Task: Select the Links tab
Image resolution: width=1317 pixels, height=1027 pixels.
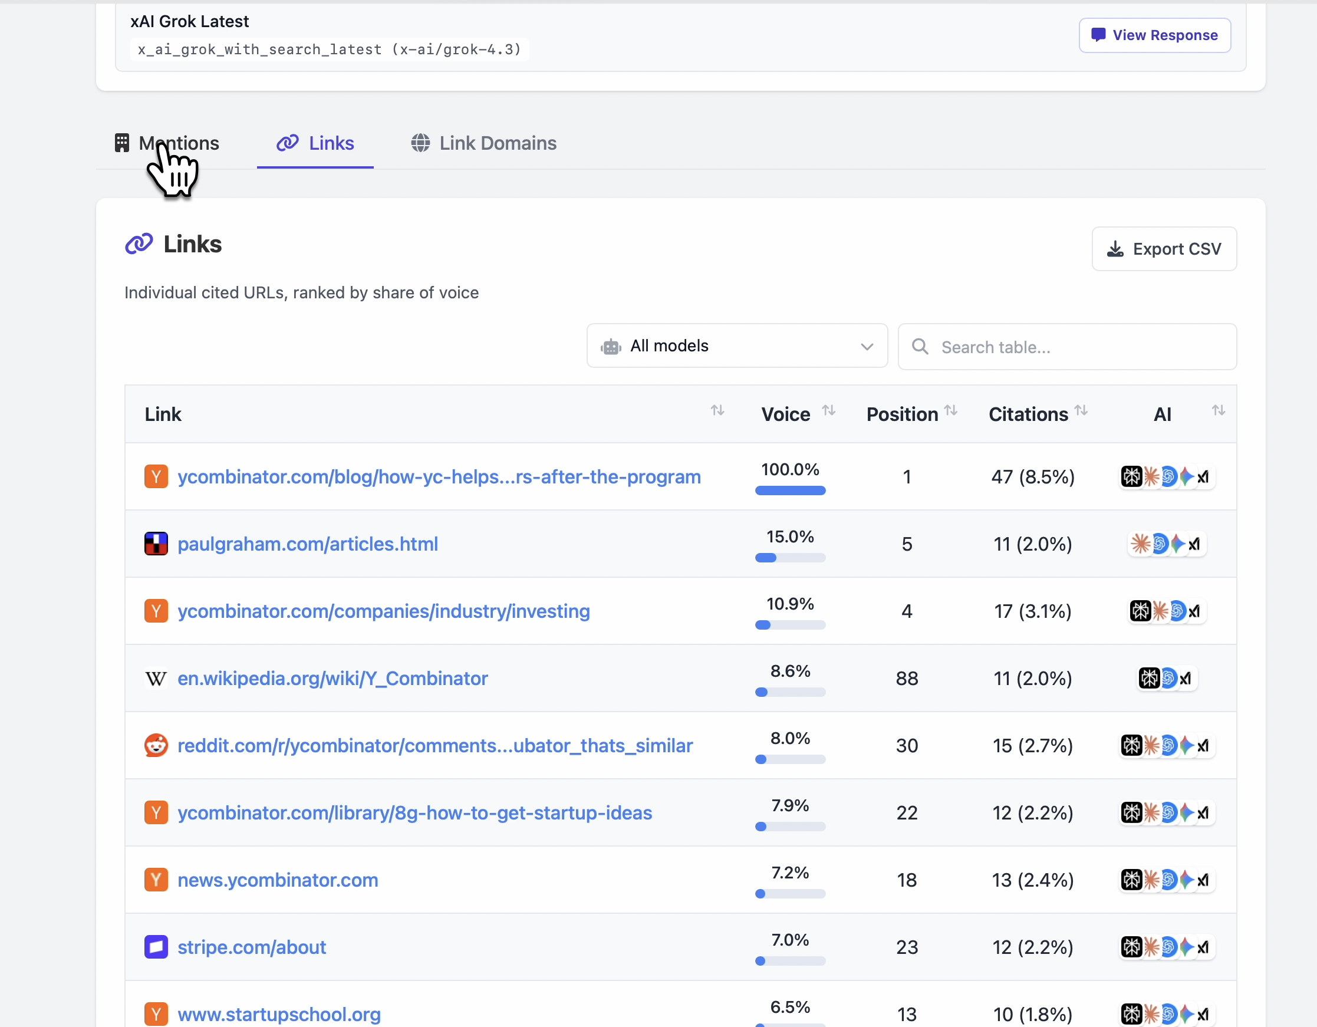Action: coord(315,143)
